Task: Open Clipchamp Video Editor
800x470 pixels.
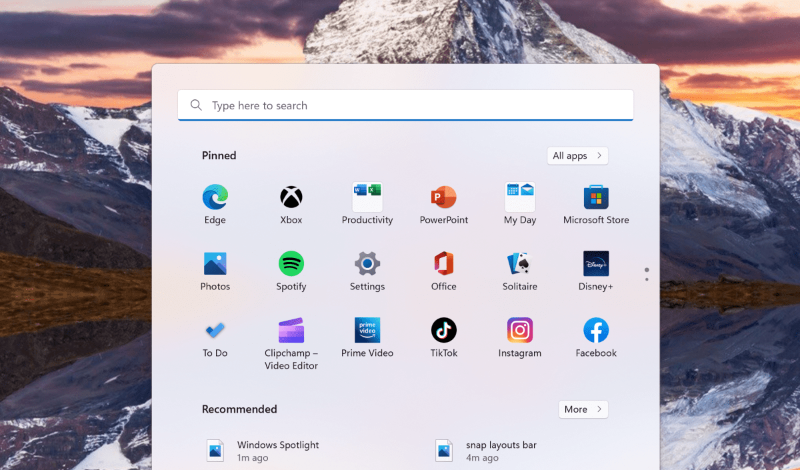Action: tap(291, 331)
